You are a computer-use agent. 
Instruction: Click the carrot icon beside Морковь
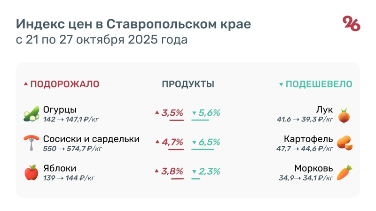tap(345, 173)
